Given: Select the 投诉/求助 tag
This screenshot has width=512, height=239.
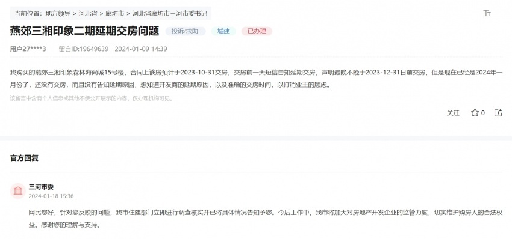Looking at the screenshot, I should 185,31.
